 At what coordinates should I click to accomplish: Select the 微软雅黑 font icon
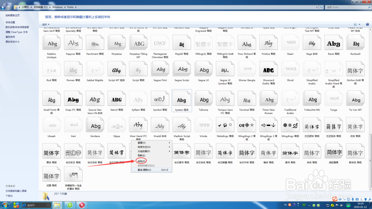334,151
